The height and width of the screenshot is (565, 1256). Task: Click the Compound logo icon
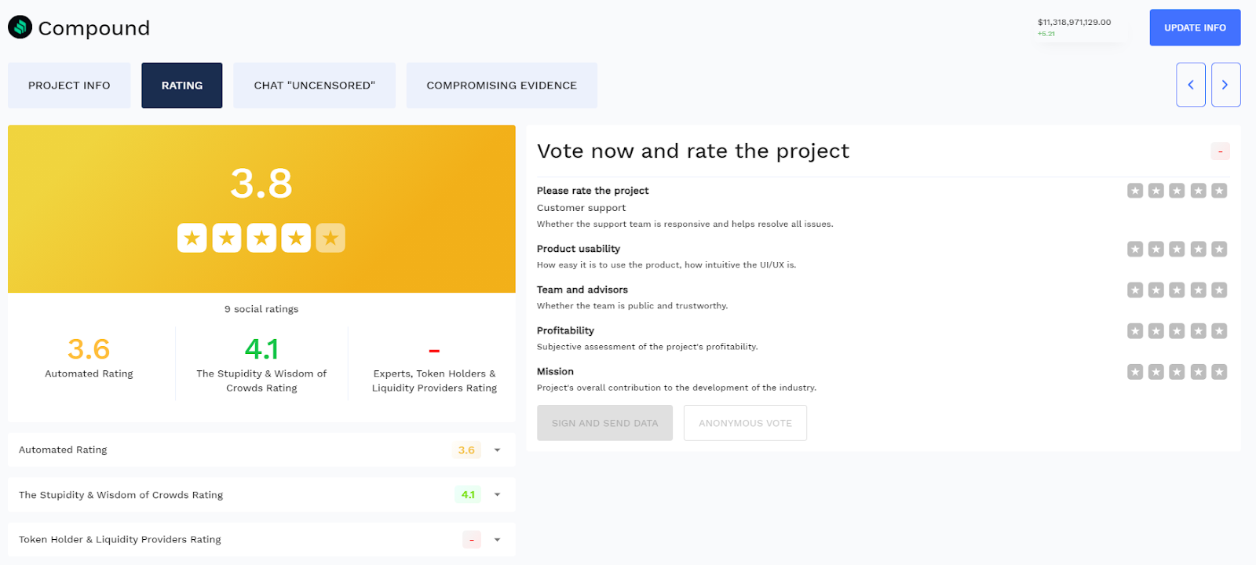20,27
